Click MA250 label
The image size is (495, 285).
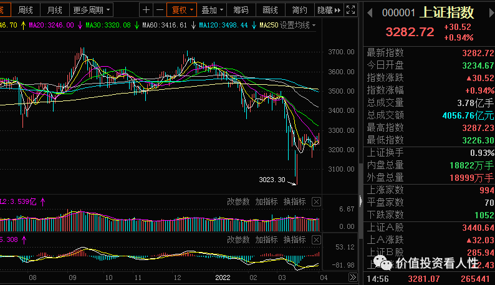pyautogui.click(x=269, y=26)
